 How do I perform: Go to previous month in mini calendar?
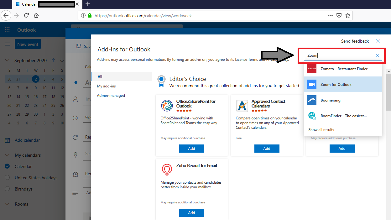pos(53,60)
